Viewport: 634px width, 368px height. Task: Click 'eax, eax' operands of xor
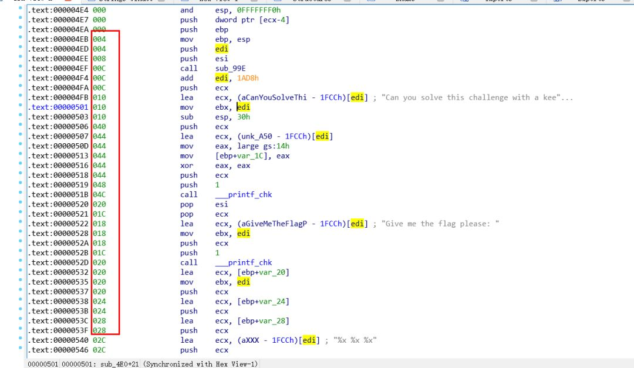point(232,166)
